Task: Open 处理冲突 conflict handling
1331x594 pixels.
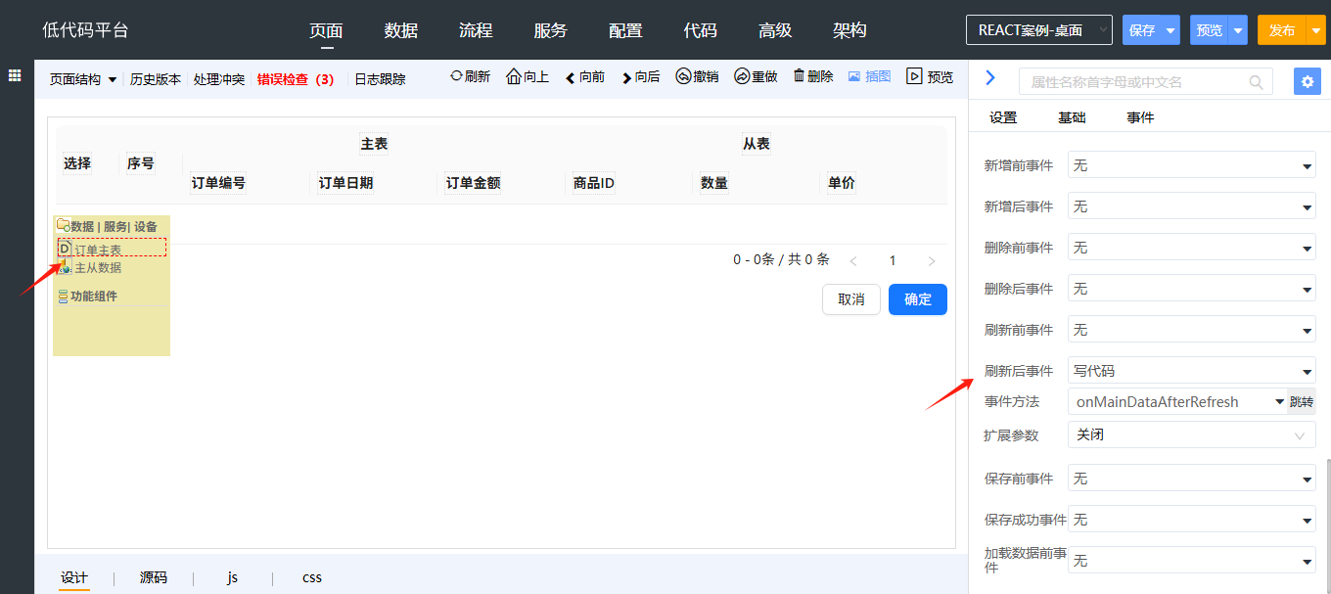Action: click(219, 79)
